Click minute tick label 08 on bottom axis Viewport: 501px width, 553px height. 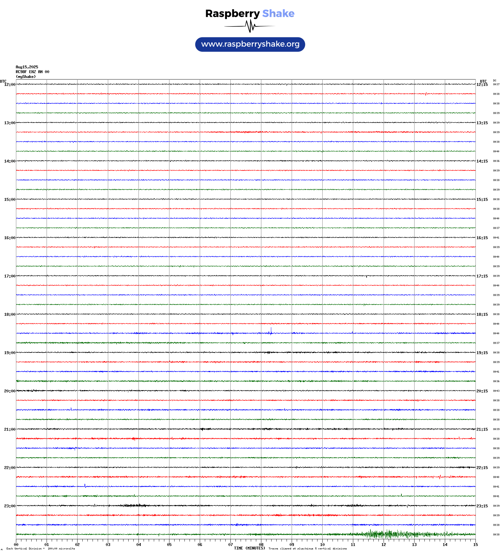click(261, 545)
